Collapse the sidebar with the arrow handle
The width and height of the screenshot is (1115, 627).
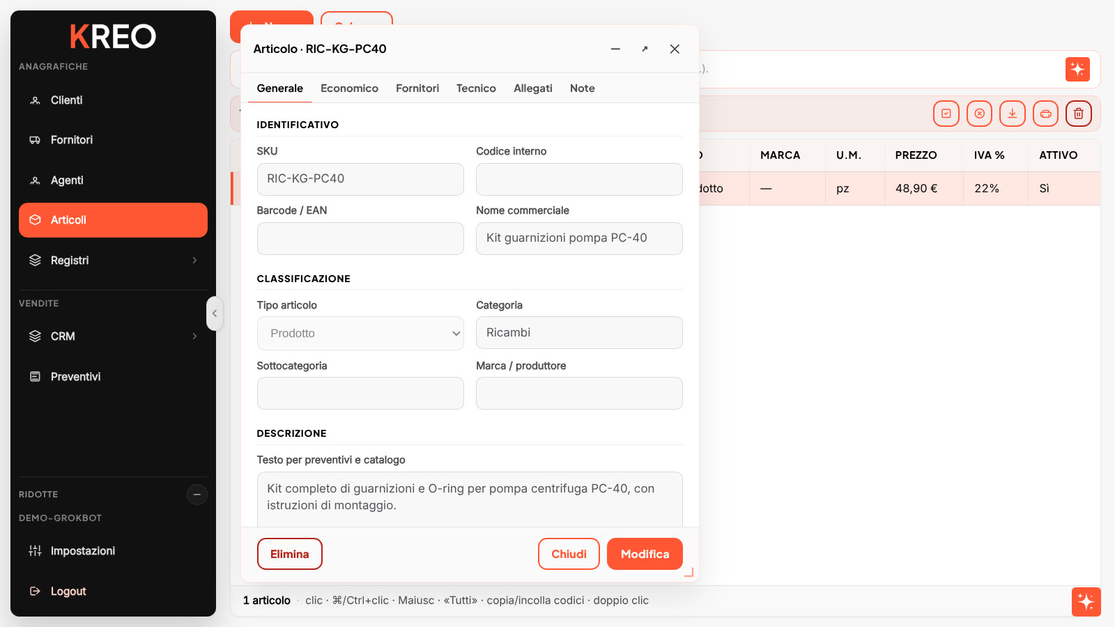pyautogui.click(x=215, y=313)
